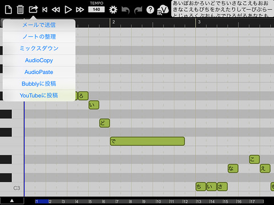
Task: Select the ど note block
Action: pyautogui.click(x=104, y=123)
